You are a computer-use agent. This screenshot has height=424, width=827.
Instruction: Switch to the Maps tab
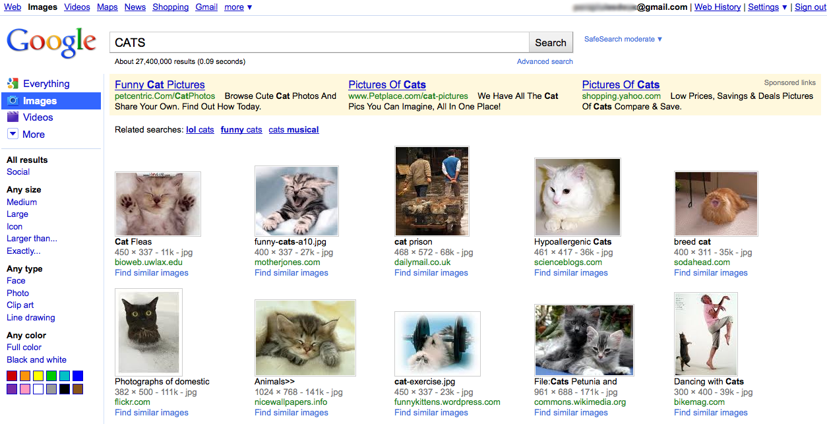[x=107, y=7]
